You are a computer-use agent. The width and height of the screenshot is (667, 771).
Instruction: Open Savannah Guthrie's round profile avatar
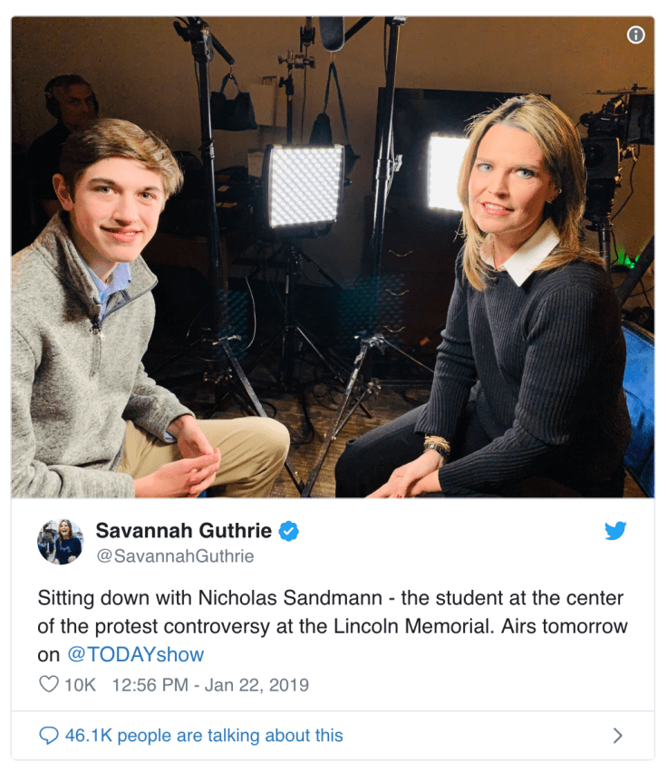pos(61,542)
